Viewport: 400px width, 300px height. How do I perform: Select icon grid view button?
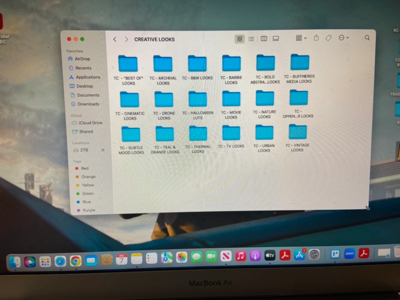(239, 39)
